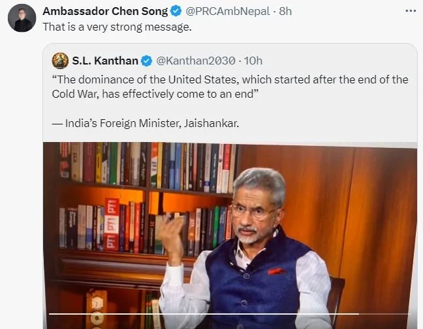Open the S.L. Kanthan display name
This screenshot has height=329, width=423.
coord(106,61)
